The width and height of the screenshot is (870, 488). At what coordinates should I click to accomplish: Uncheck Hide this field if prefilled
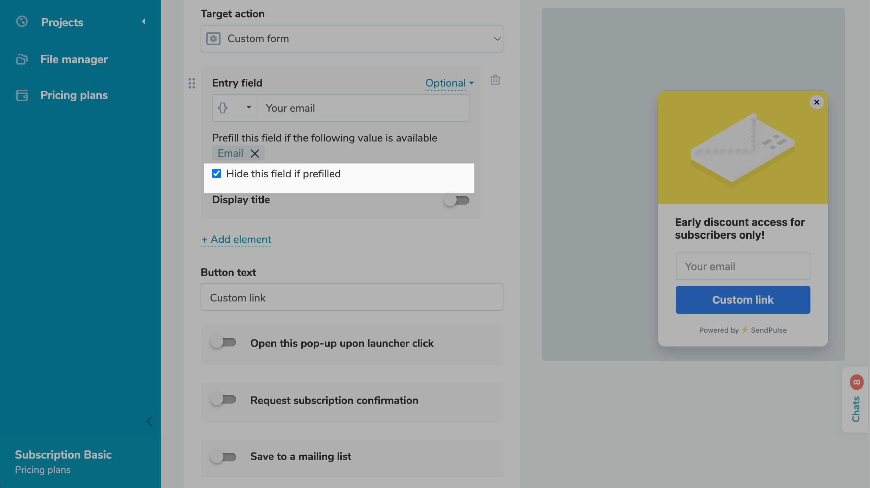(x=217, y=173)
